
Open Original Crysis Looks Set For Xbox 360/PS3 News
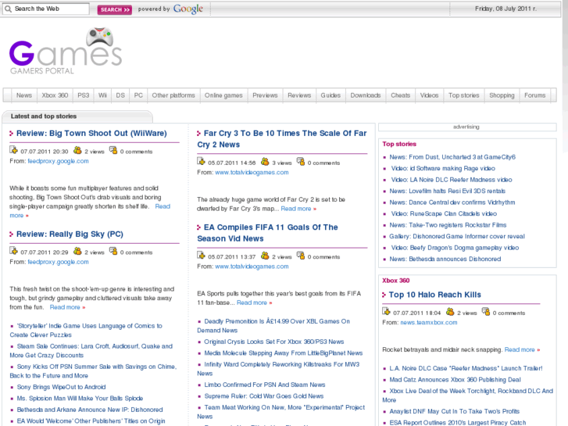pyautogui.click(x=274, y=342)
